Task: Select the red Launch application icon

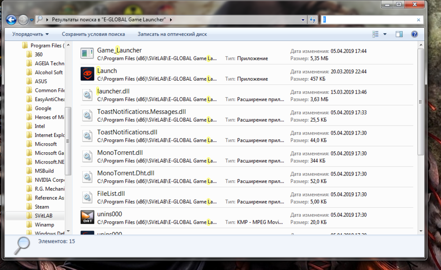Action: pos(87,74)
